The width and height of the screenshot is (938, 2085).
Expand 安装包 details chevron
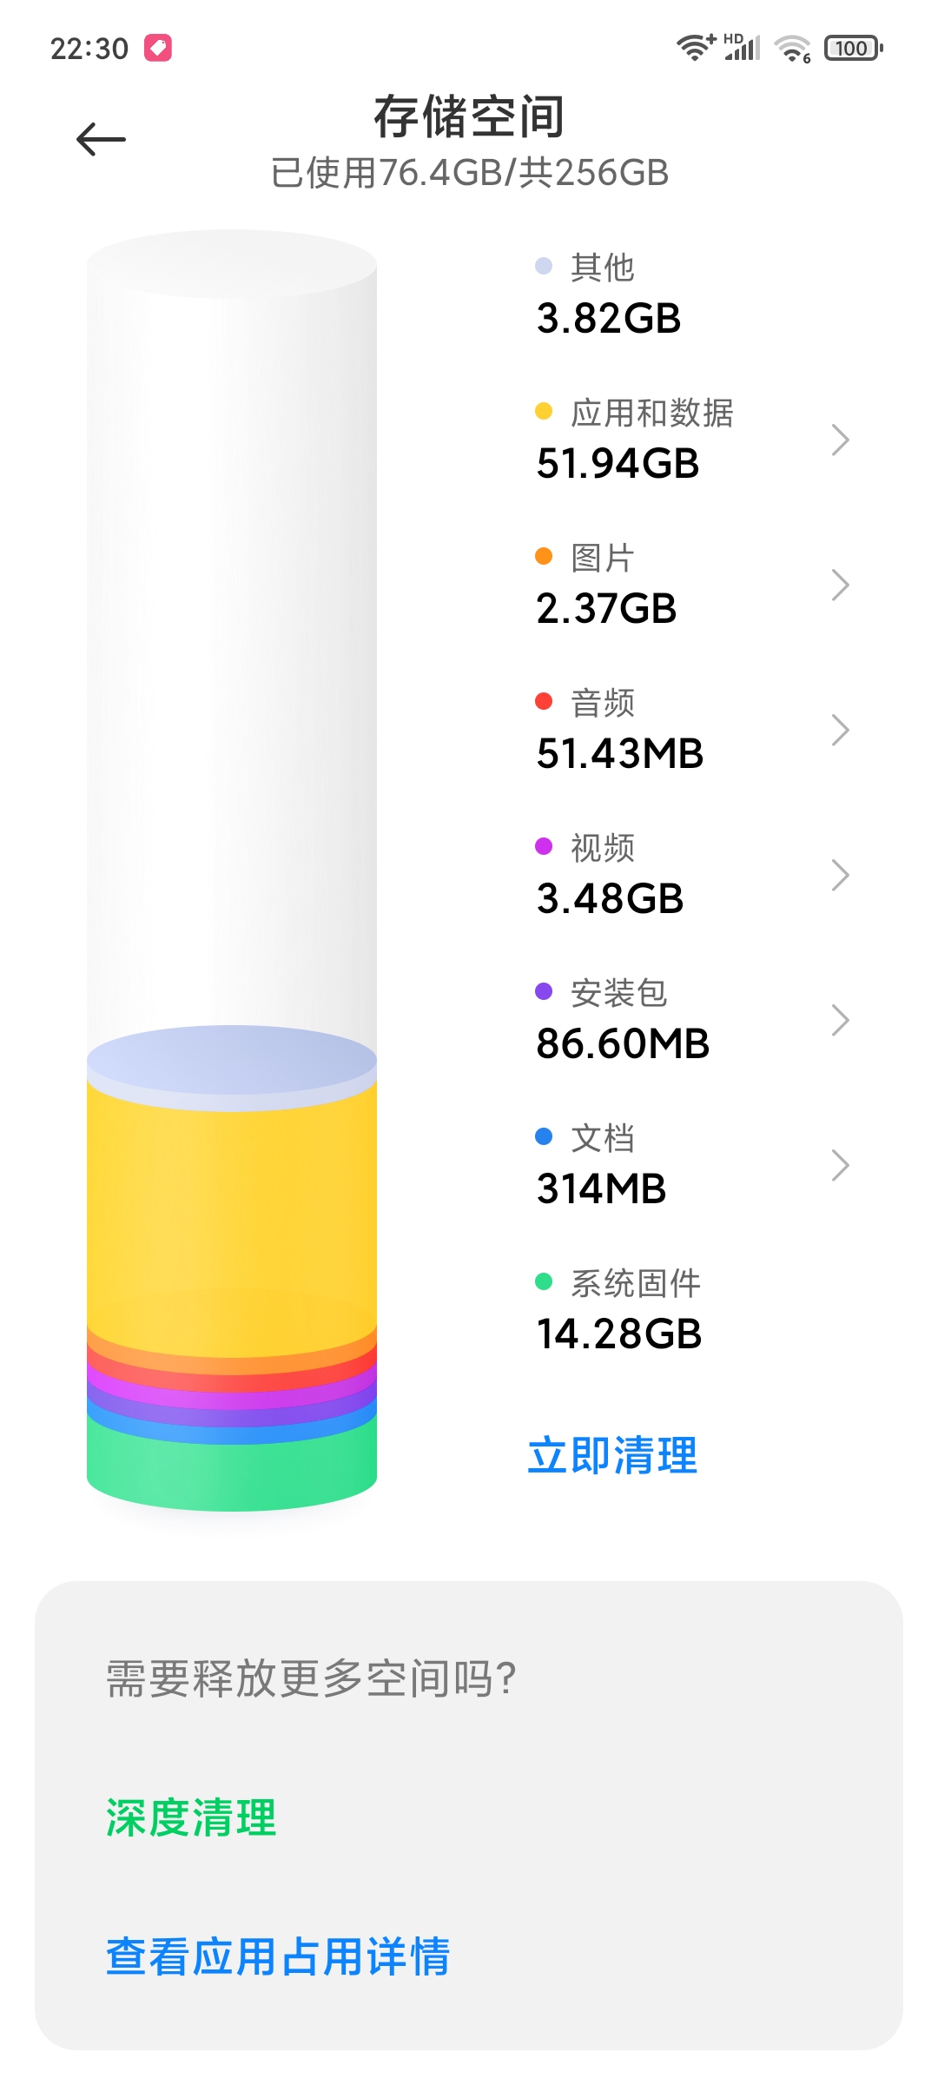point(839,1020)
